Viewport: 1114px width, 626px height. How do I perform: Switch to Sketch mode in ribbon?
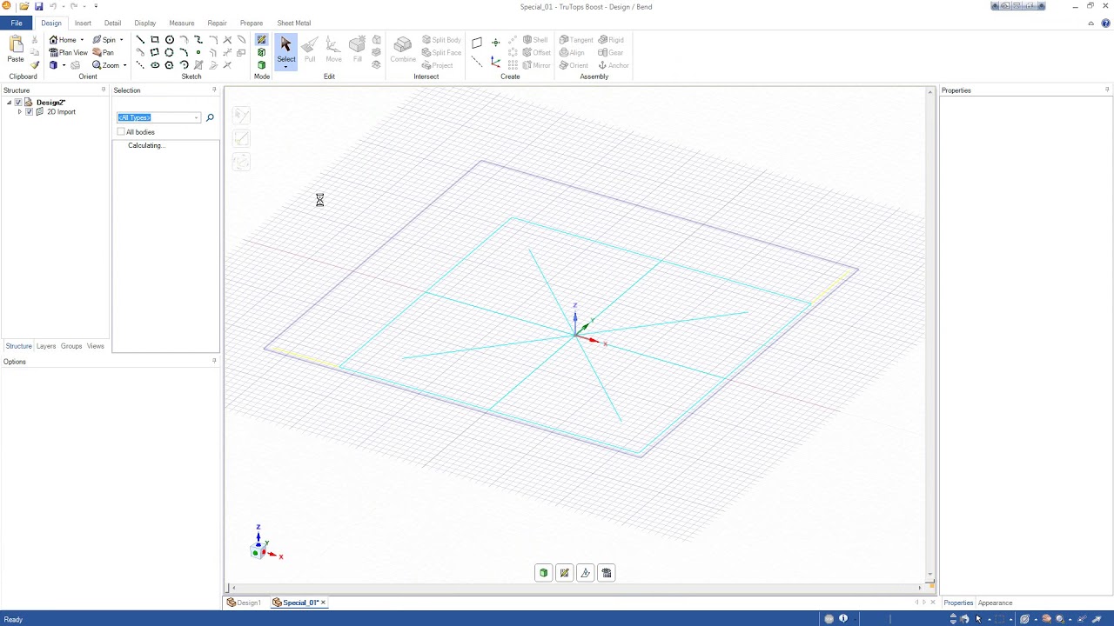pyautogui.click(x=261, y=40)
